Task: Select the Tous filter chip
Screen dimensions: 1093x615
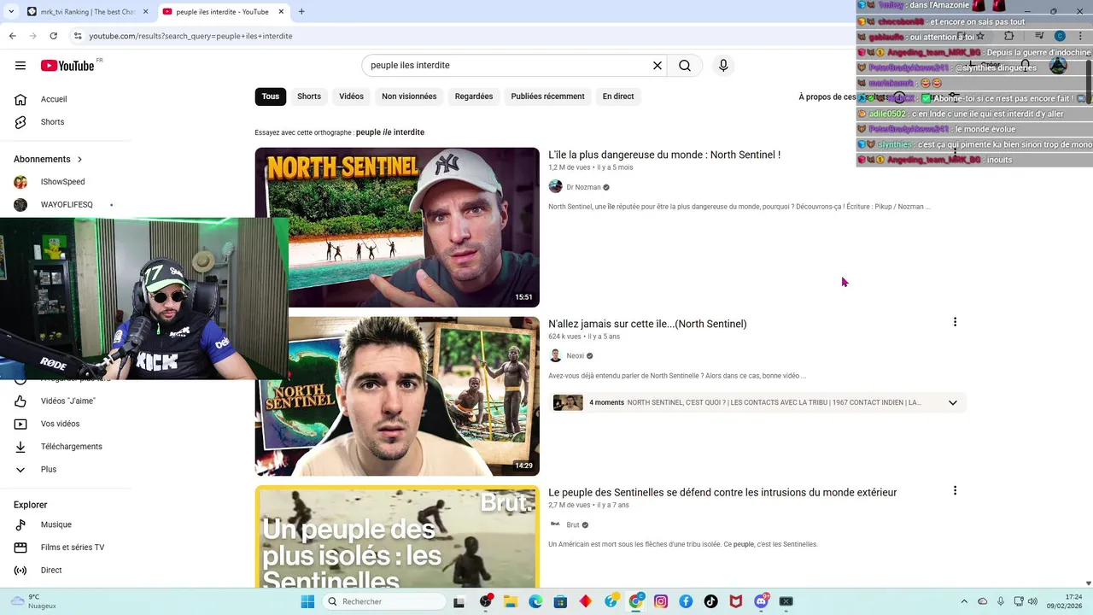Action: click(x=271, y=97)
